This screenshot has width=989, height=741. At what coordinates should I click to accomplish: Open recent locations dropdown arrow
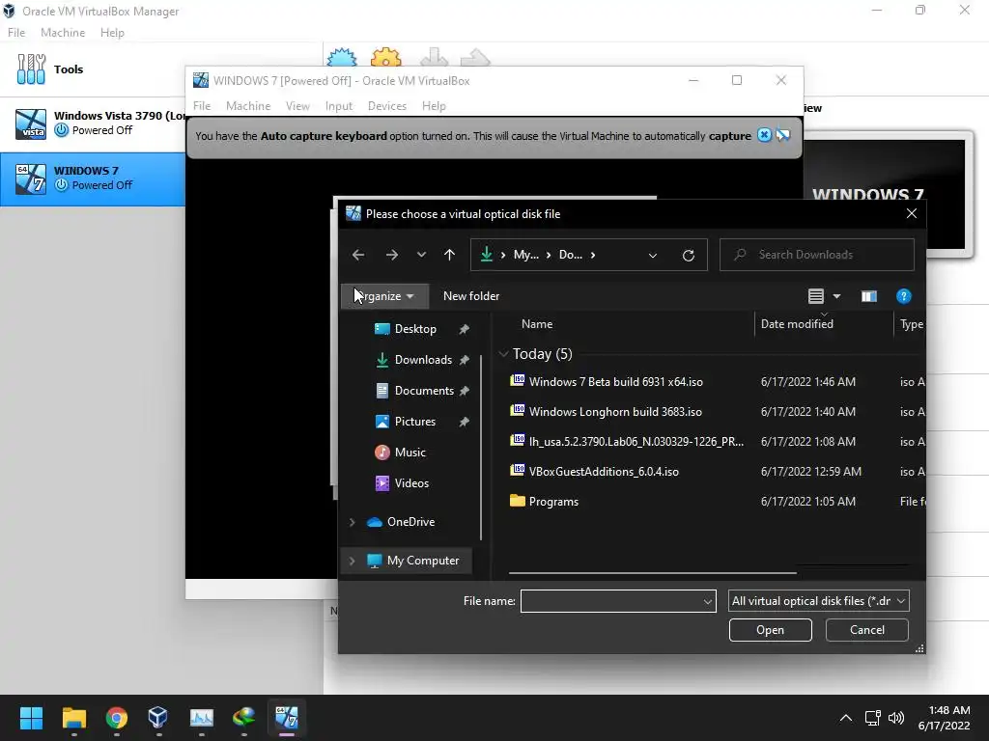pos(421,255)
